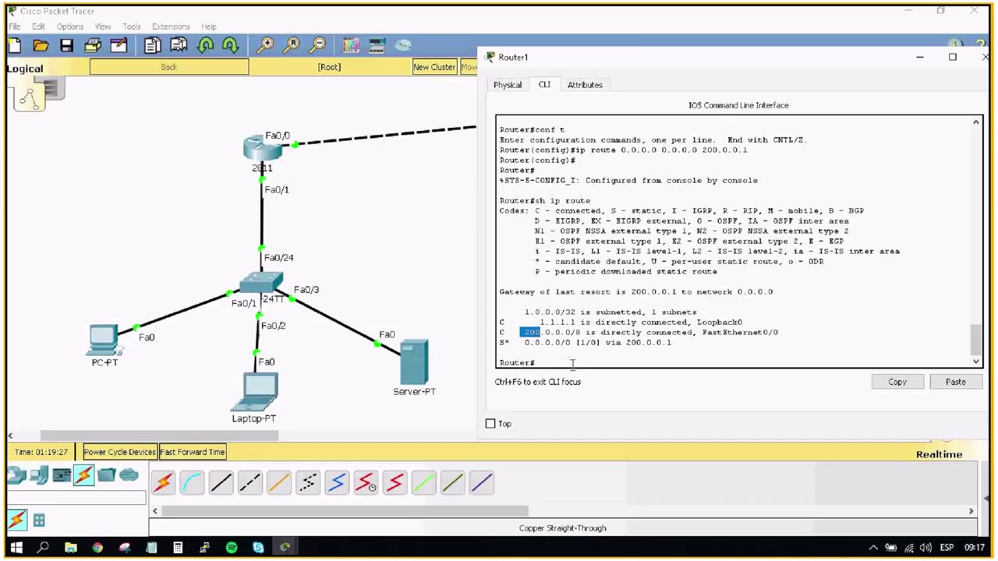Viewport: 998px width, 561px height.
Task: Select the light-blue Console cable
Action: (x=193, y=483)
